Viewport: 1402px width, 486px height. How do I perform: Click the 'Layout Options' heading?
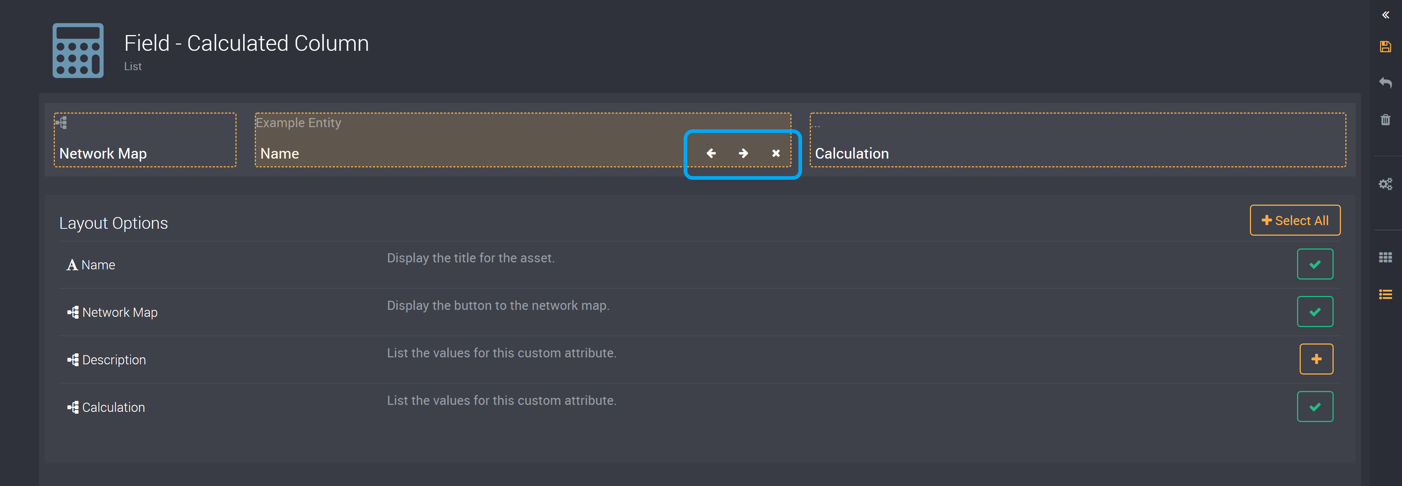coord(113,223)
